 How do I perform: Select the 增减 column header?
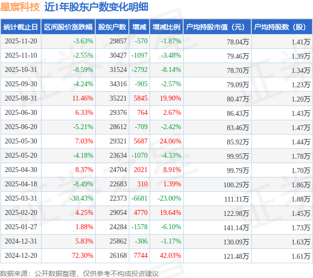tap(139, 27)
